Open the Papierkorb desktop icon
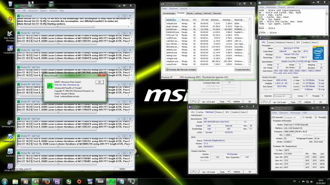Viewport: 330px width, 185px height. pyautogui.click(x=10, y=5)
